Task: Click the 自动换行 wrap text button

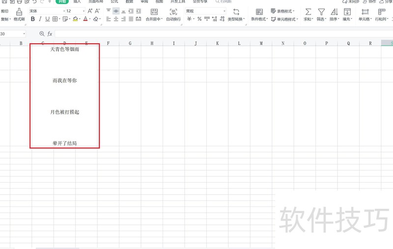Action: point(173,15)
